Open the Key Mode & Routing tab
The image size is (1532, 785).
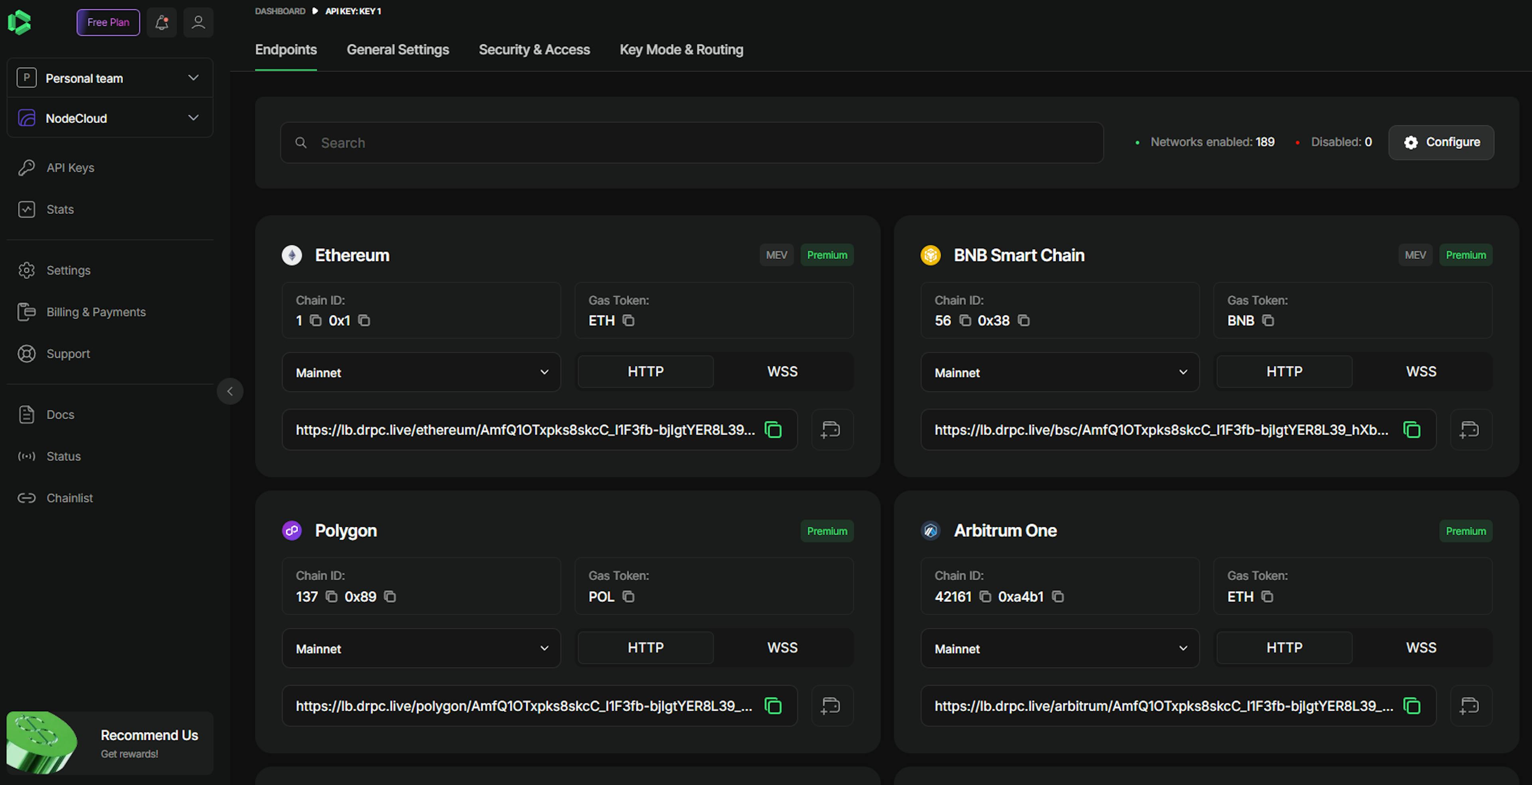point(681,49)
